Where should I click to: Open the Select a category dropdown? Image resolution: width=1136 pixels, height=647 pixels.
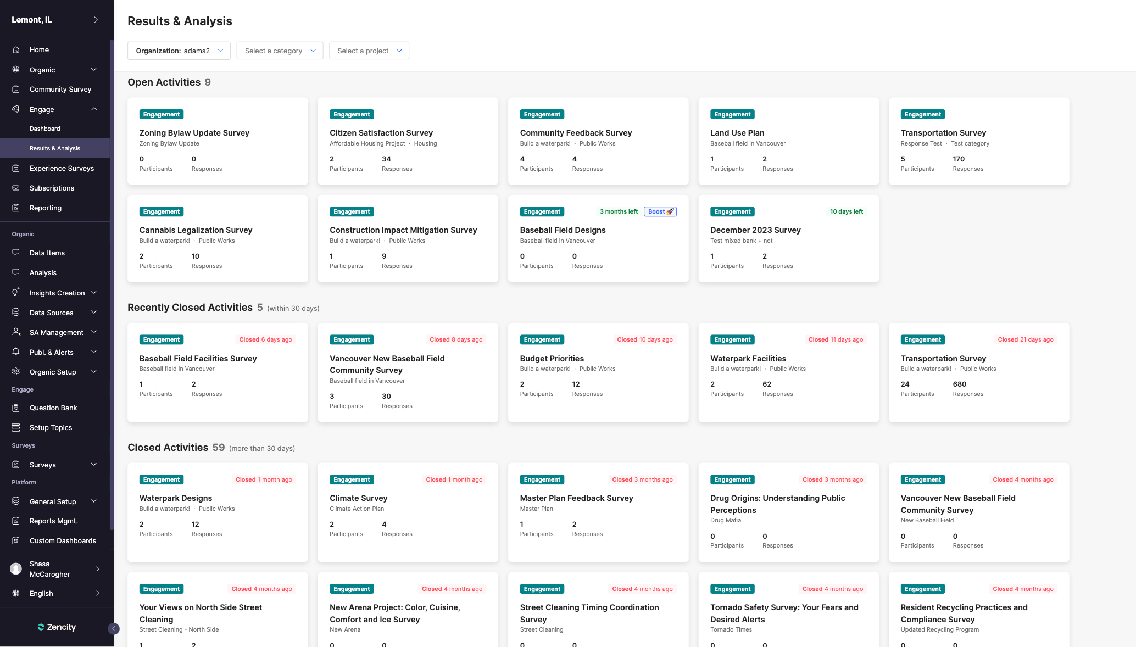(280, 51)
